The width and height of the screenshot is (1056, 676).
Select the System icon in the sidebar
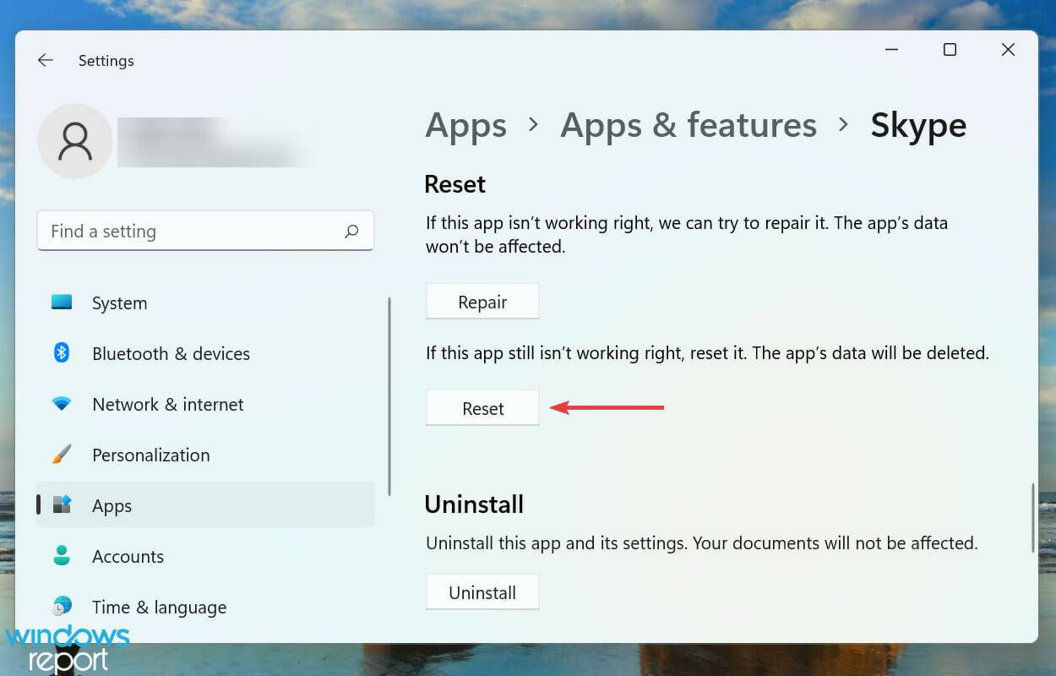(62, 303)
